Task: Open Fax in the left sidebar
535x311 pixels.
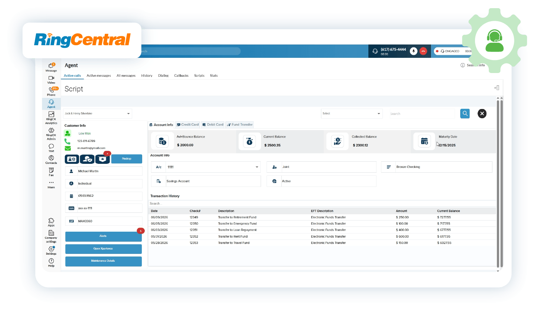Action: [51, 172]
